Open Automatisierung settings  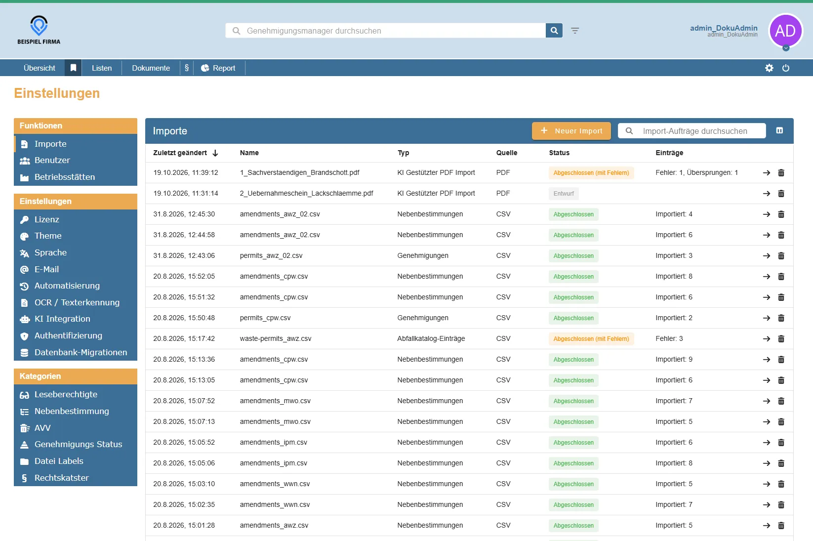click(76, 286)
